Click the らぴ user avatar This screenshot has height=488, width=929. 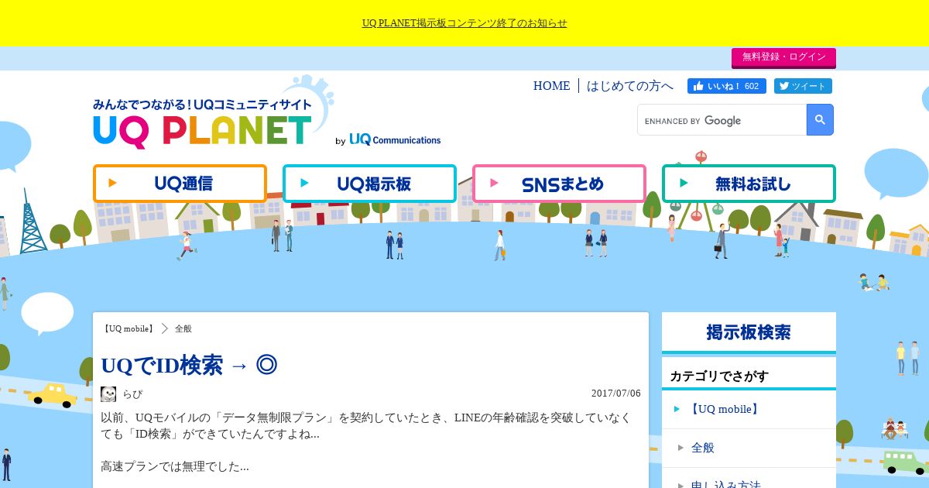[108, 394]
